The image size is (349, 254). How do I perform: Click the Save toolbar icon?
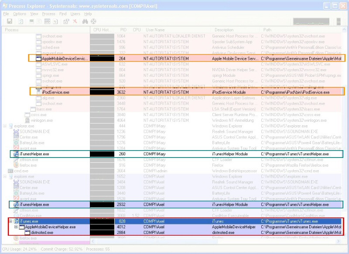(9, 21)
